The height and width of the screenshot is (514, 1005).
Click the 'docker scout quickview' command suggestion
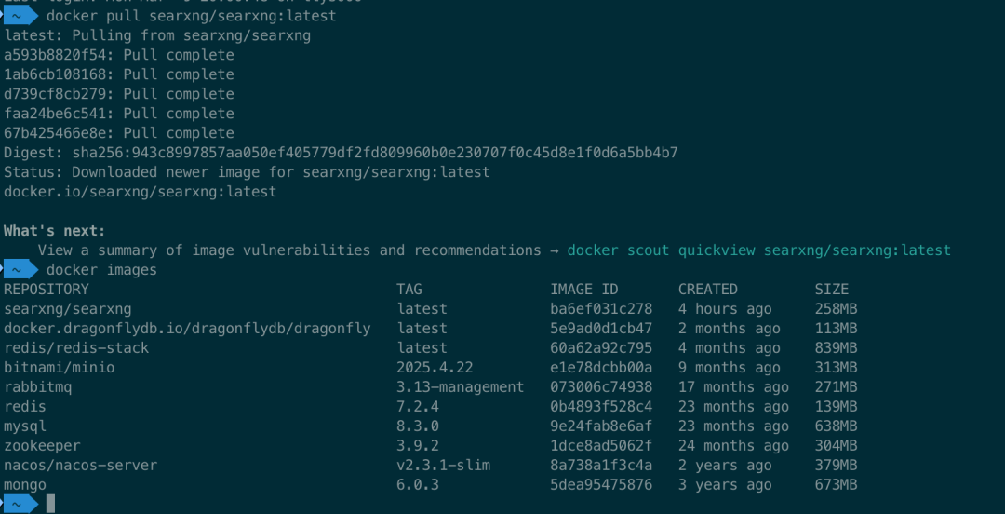click(759, 250)
